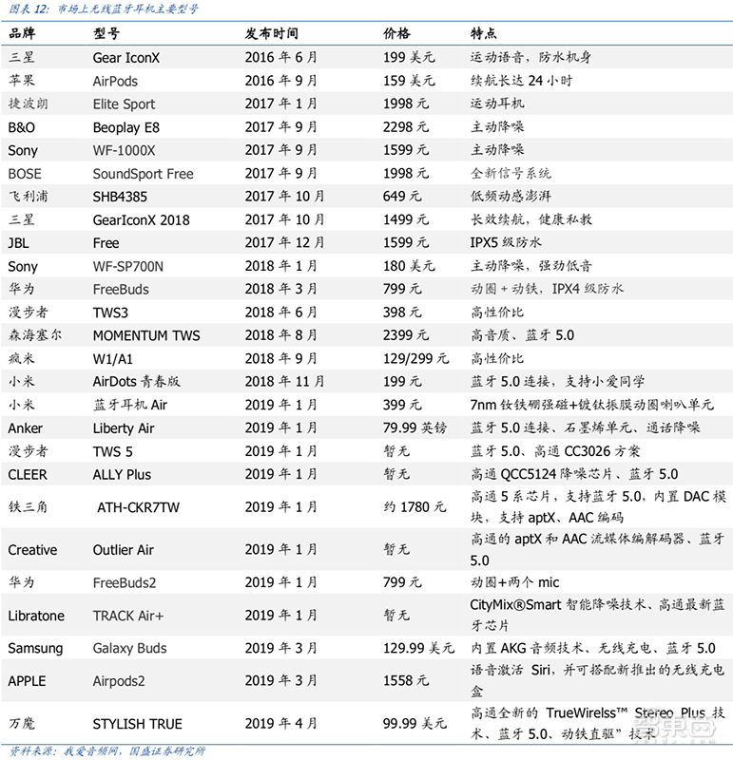Image resolution: width=733 pixels, height=760 pixels.
Task: Select the 398 元 price cell
Action: point(402,313)
